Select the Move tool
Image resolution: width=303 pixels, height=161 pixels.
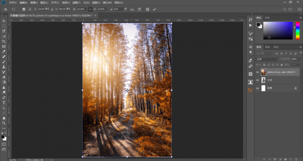[x=4, y=21]
